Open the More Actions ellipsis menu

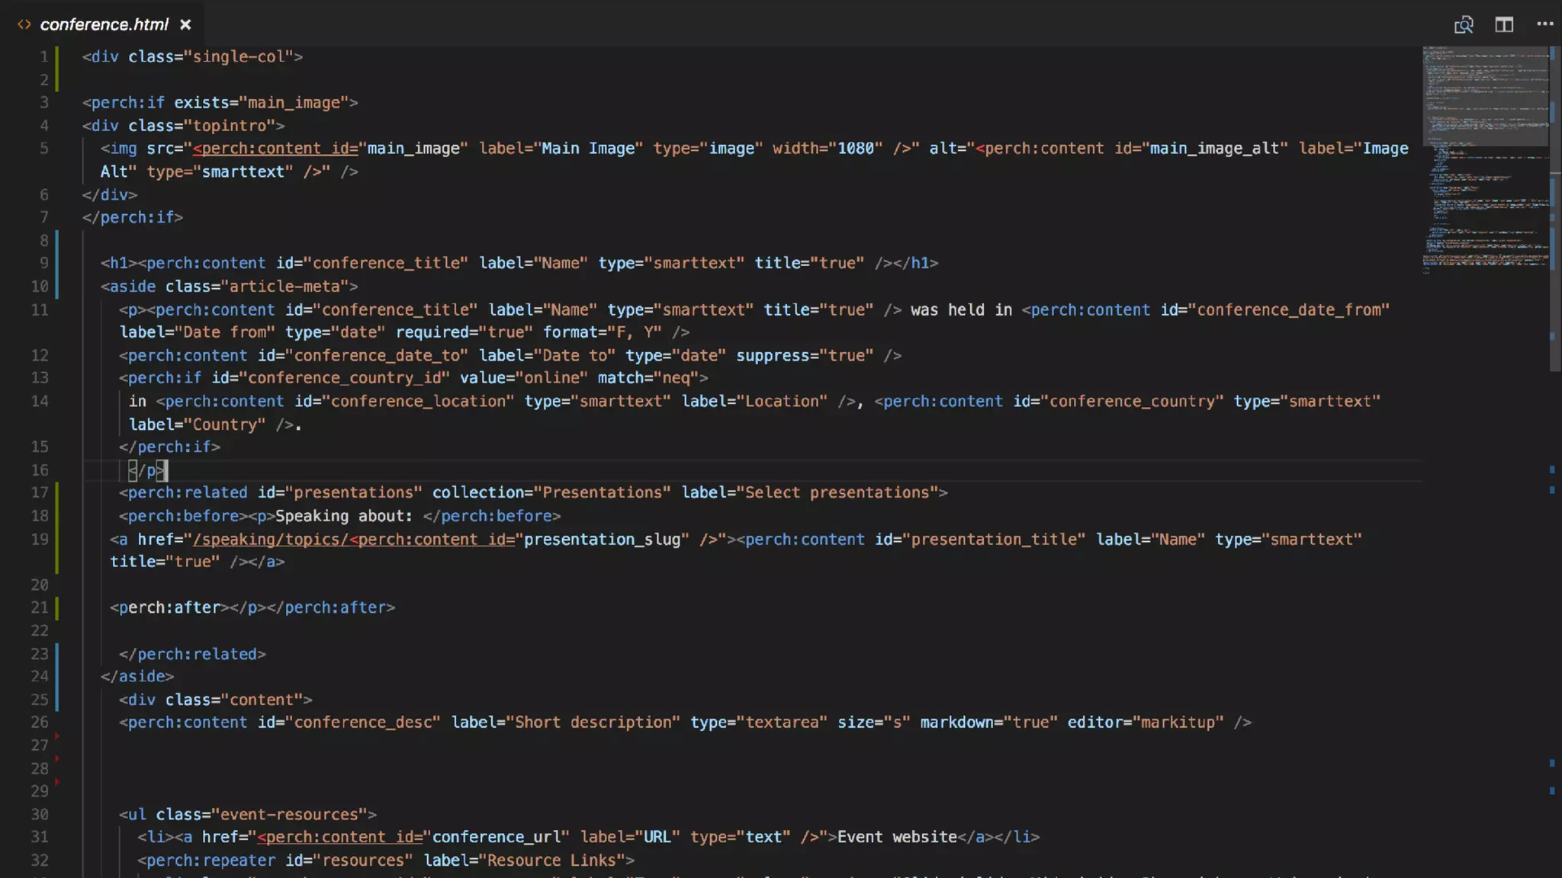tap(1544, 24)
